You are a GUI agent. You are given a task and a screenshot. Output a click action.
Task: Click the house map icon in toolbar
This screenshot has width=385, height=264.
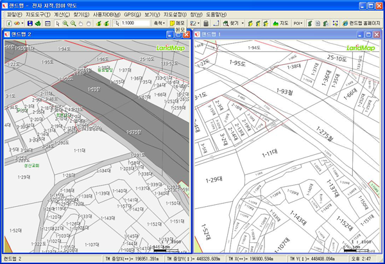pos(325,23)
